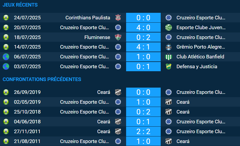
Task: Open the Jeux Récents section header
Action: point(20,5)
